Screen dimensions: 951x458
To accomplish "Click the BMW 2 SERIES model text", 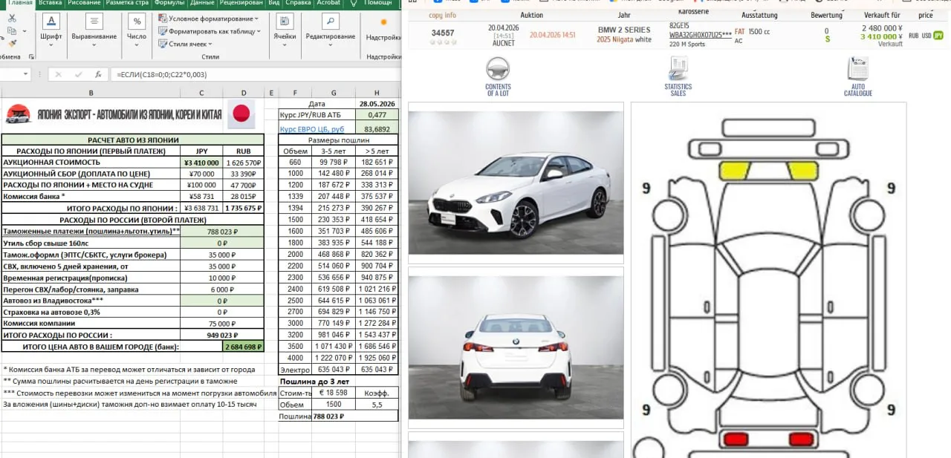I will [624, 30].
